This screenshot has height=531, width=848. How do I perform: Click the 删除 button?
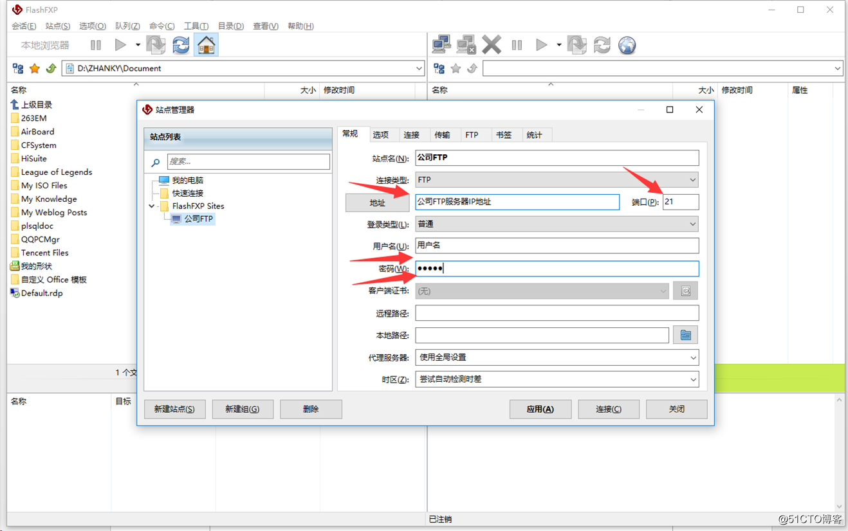coord(311,409)
